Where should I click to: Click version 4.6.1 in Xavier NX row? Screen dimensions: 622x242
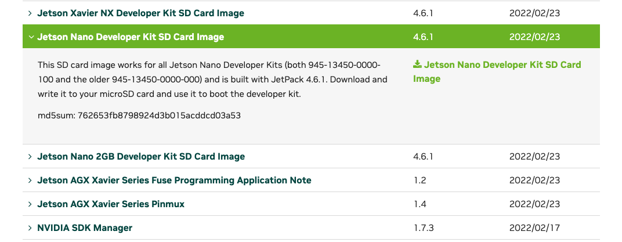coord(423,13)
